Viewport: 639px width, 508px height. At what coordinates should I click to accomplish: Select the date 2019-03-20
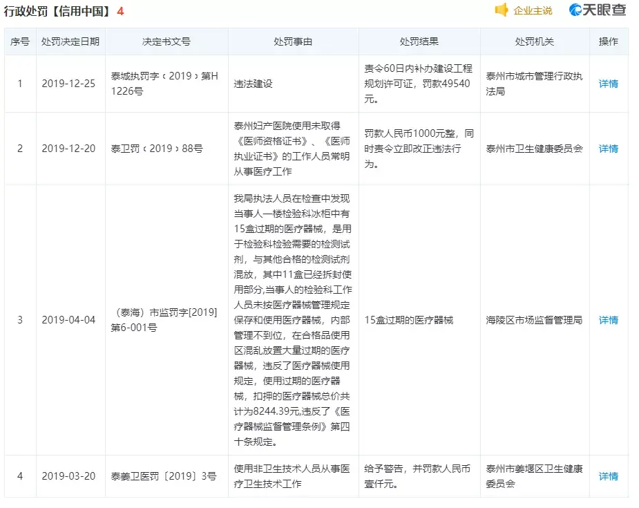(68, 476)
